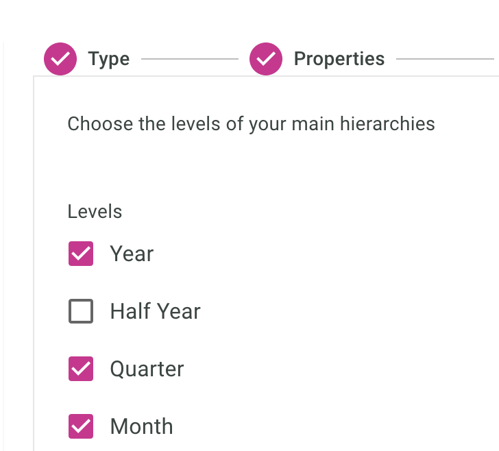Click the blank area right of the Quarter label
Screen dimensions: 499x451
(x=343, y=369)
